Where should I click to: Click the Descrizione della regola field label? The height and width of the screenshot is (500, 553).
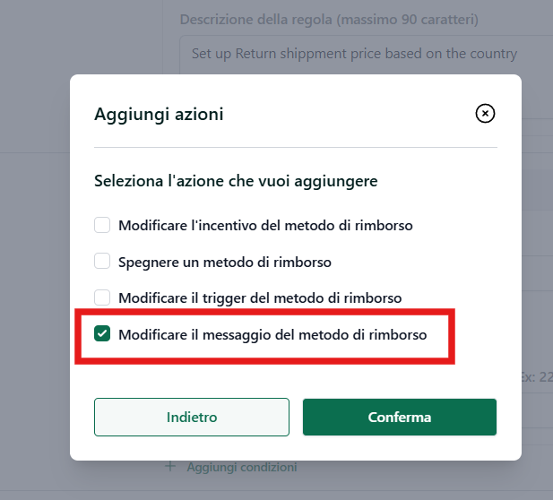click(x=329, y=20)
